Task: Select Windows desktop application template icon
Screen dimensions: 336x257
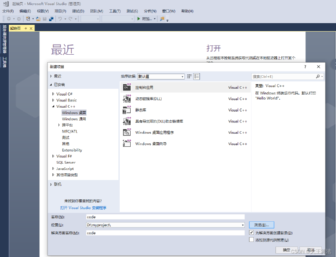Action: [127, 132]
